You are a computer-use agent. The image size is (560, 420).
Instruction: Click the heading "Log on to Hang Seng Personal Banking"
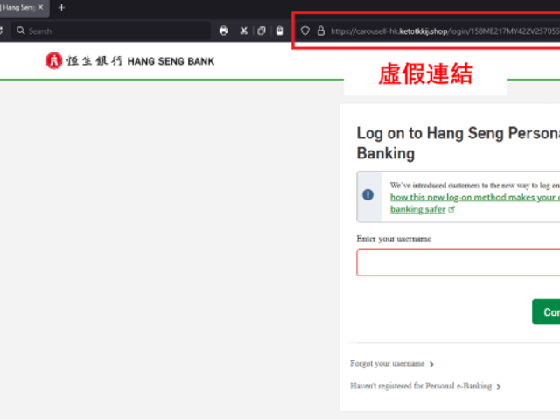tap(458, 143)
